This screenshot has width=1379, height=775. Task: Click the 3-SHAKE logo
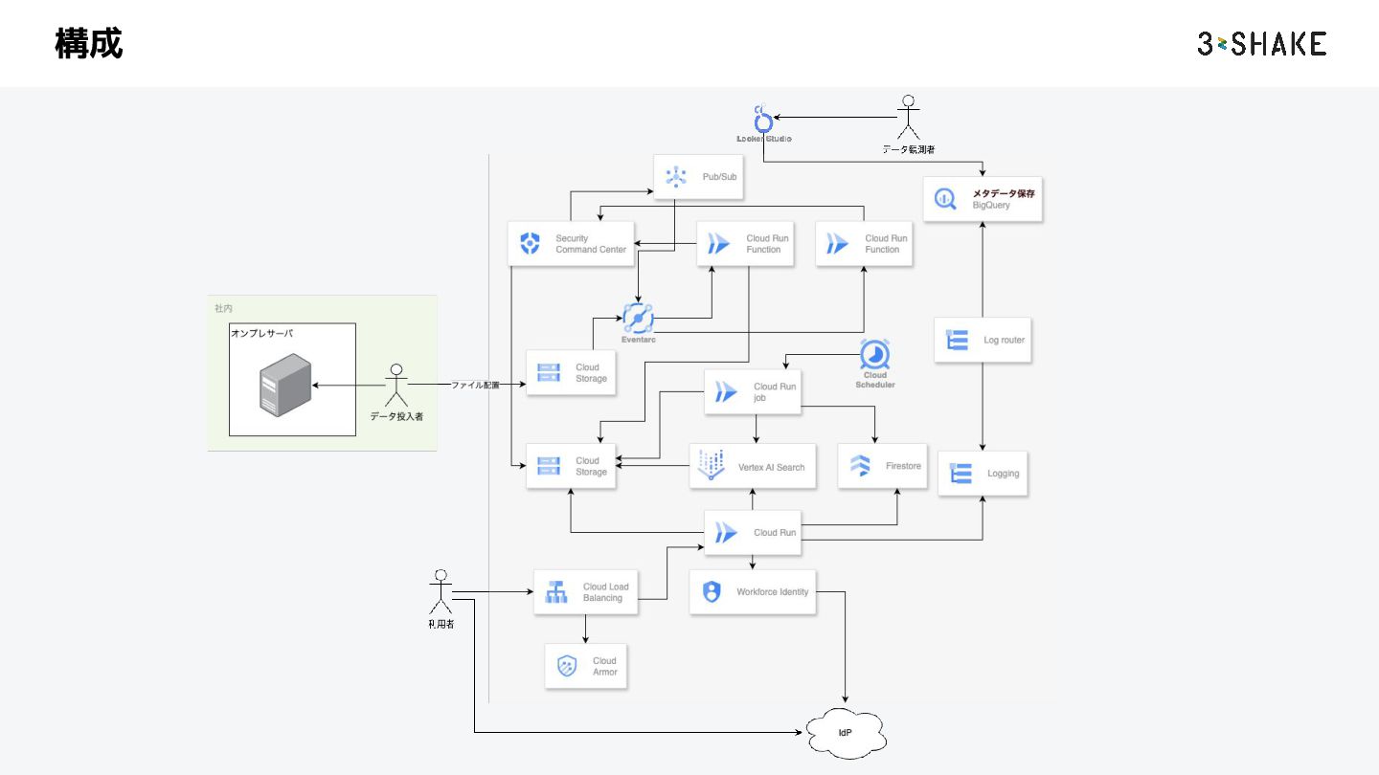[x=1261, y=43]
